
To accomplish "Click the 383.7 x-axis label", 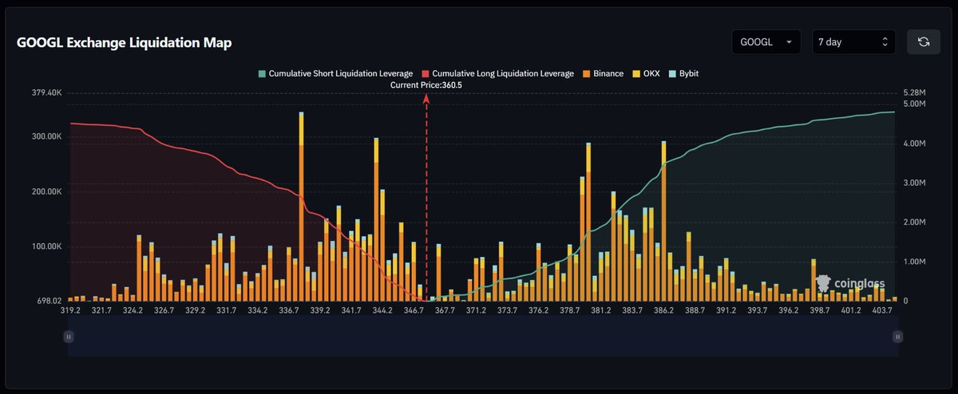I will point(632,310).
